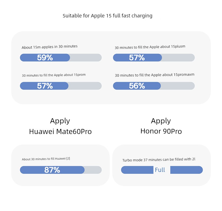
Task: Click the '56%' percentage text
Action: tap(137, 86)
